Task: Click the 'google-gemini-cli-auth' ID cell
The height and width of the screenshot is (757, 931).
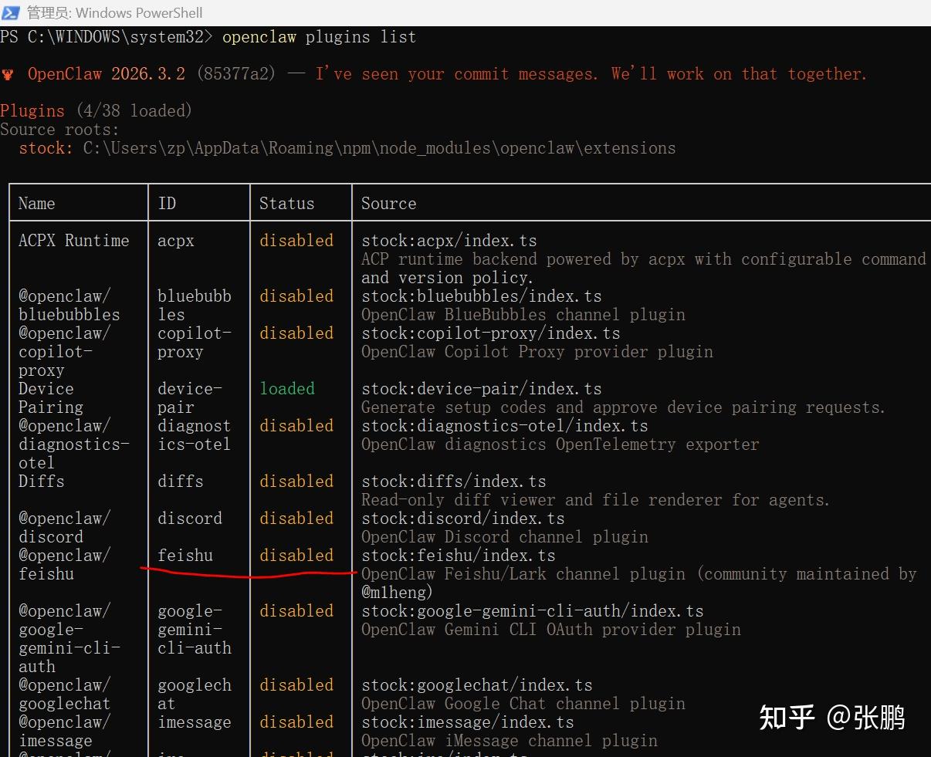Action: pyautogui.click(x=195, y=630)
